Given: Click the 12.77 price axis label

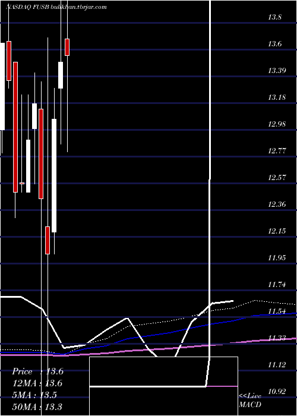Looking at the screenshot, I should click(x=276, y=151).
